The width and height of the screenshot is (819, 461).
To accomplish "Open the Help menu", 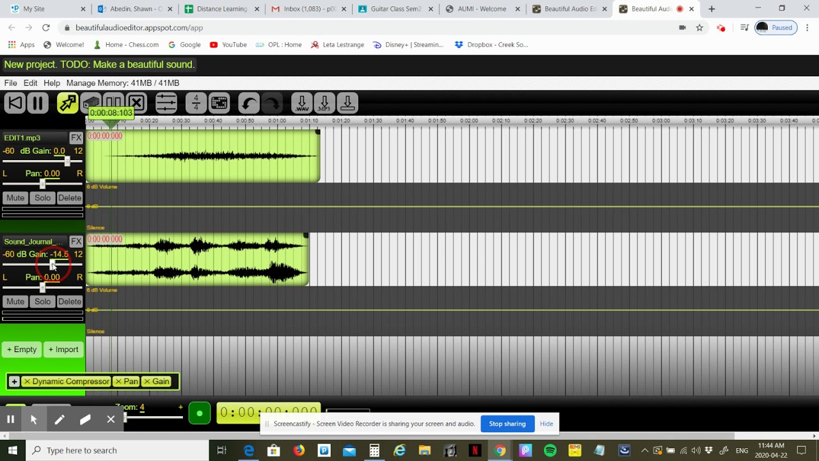I will click(52, 83).
